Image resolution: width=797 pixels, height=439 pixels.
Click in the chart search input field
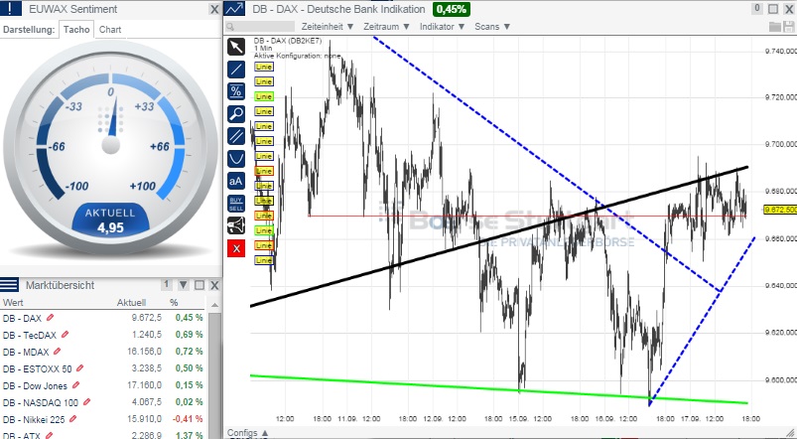[264, 27]
